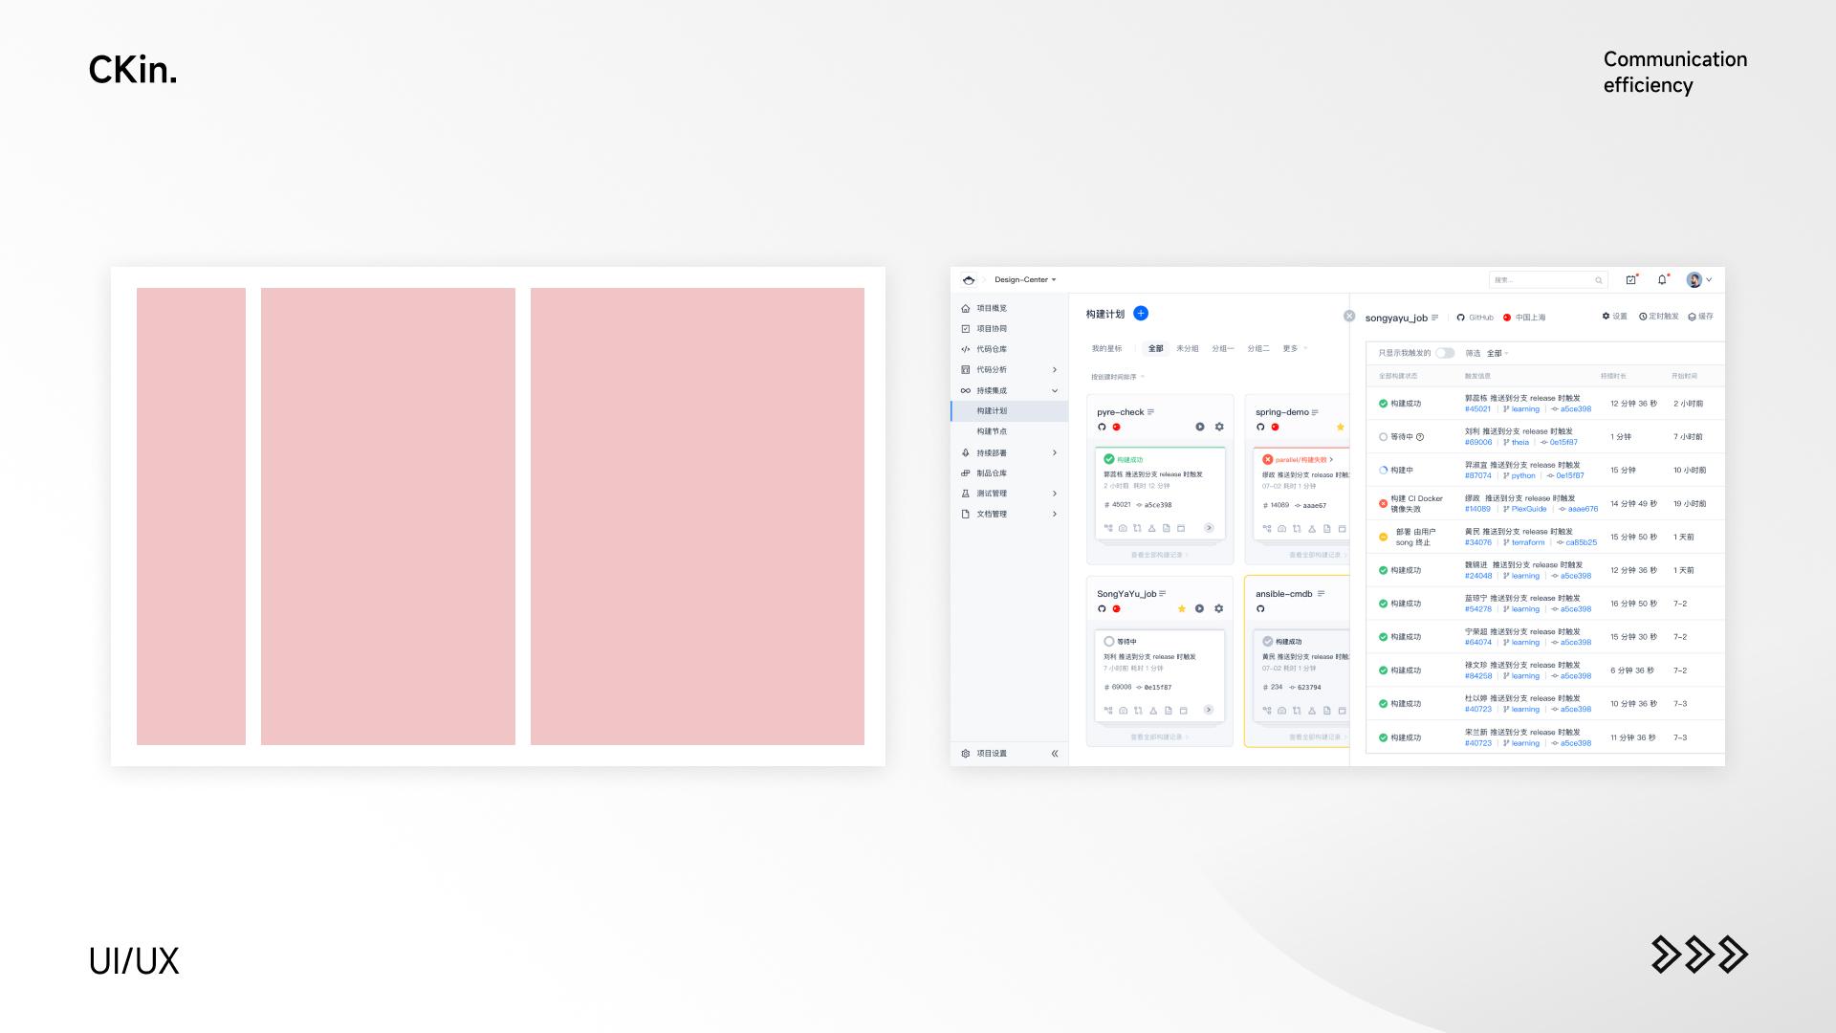The image size is (1836, 1033).
Task: Select 构建节点 in the sidebar
Action: pyautogui.click(x=992, y=431)
